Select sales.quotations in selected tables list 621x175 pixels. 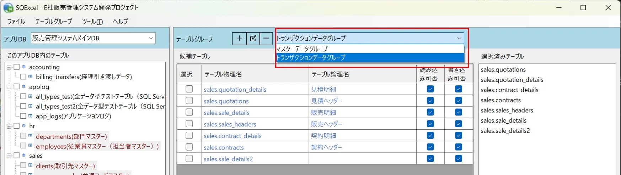(x=503, y=69)
